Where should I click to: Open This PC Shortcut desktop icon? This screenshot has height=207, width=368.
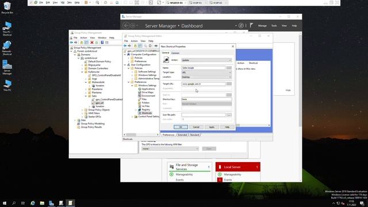pos(7,29)
